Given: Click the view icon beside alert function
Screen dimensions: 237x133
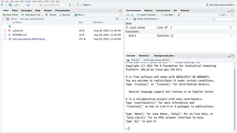Looking at the screenshot, I should pos(231,35).
